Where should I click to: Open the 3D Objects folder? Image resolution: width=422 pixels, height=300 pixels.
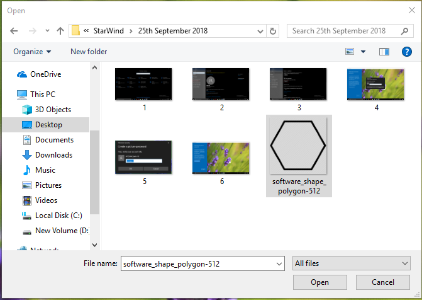[53, 110]
